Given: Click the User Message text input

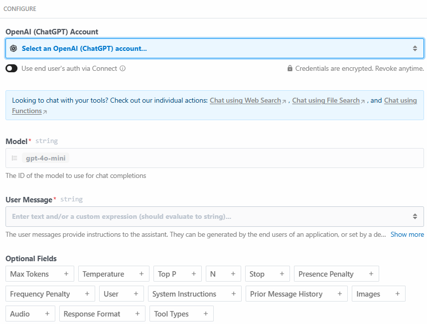Looking at the screenshot, I should [215, 217].
